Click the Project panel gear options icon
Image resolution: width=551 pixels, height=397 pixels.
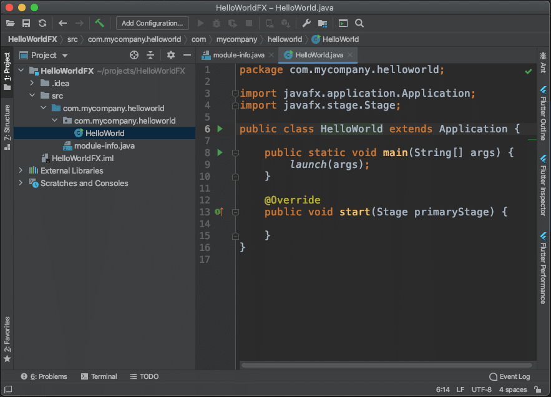[x=171, y=55]
